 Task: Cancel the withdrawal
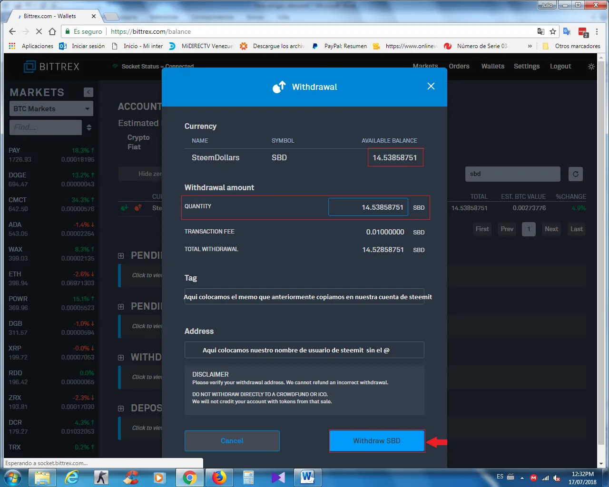pos(232,441)
